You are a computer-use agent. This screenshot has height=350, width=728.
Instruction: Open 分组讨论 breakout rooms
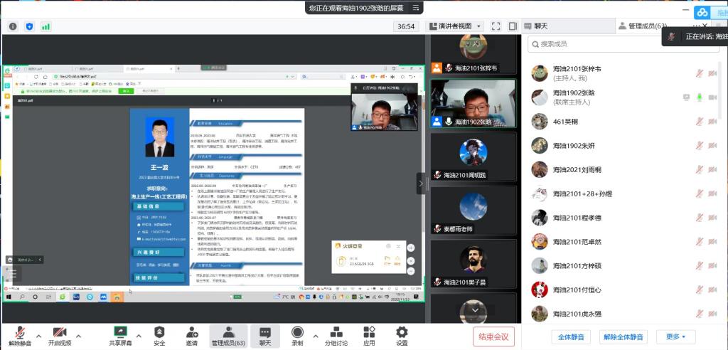click(336, 332)
